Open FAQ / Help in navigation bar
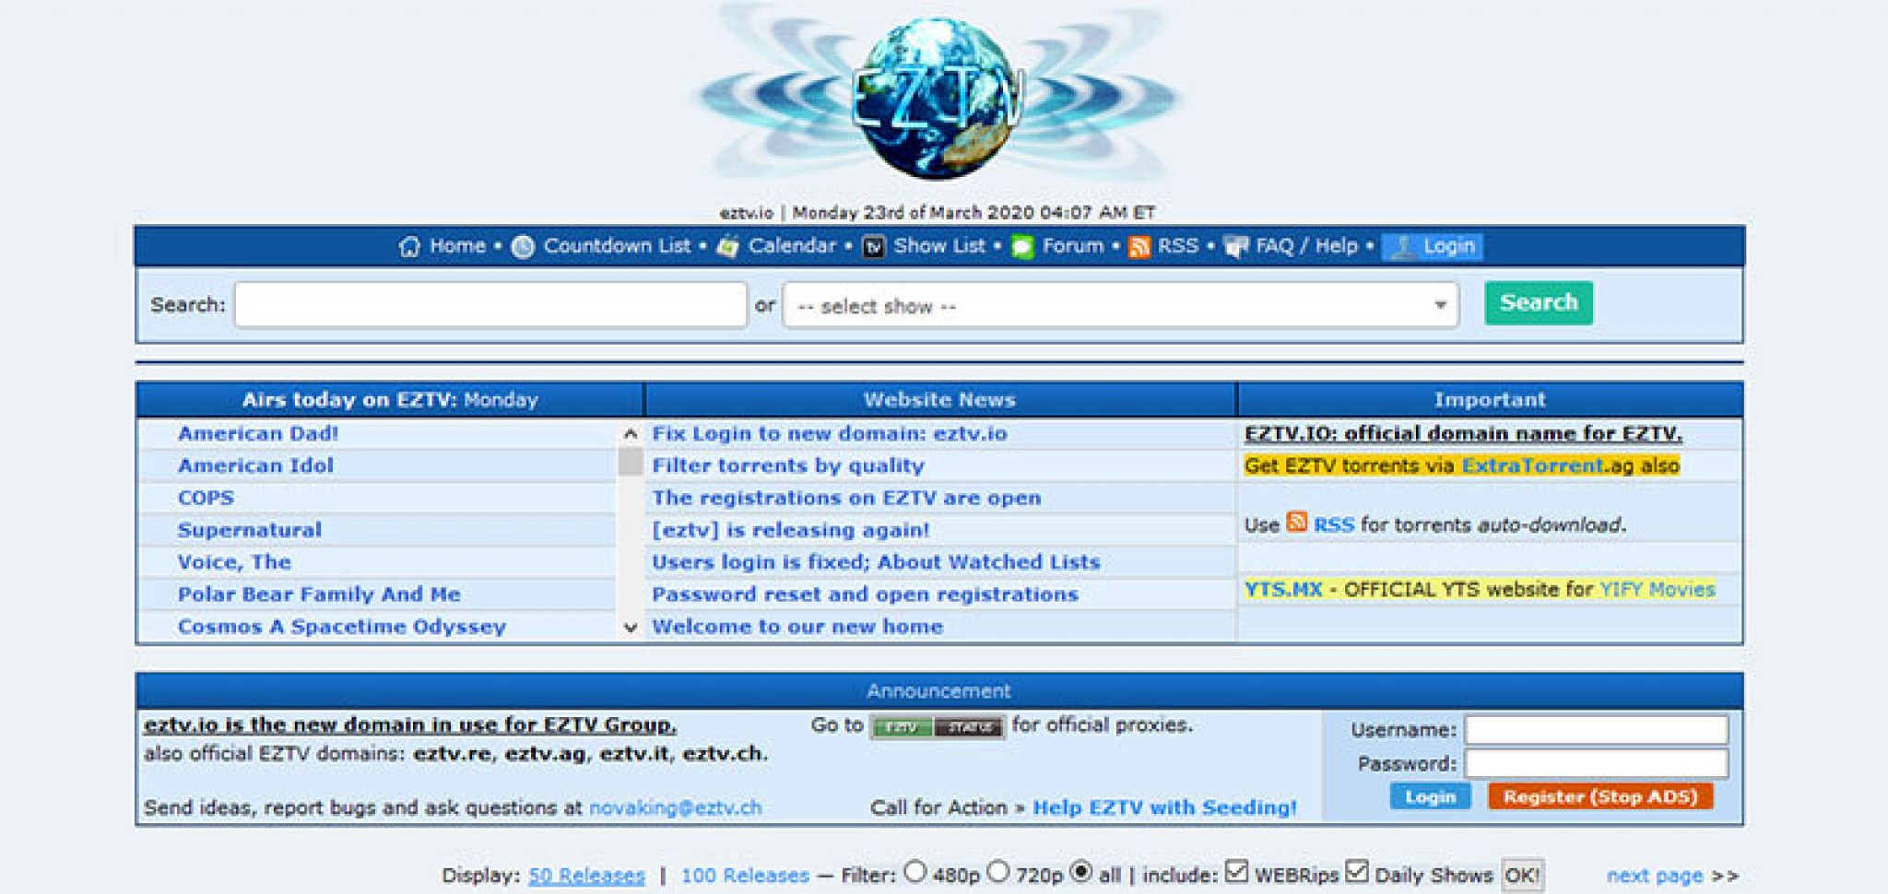1888x894 pixels. pyautogui.click(x=1307, y=246)
